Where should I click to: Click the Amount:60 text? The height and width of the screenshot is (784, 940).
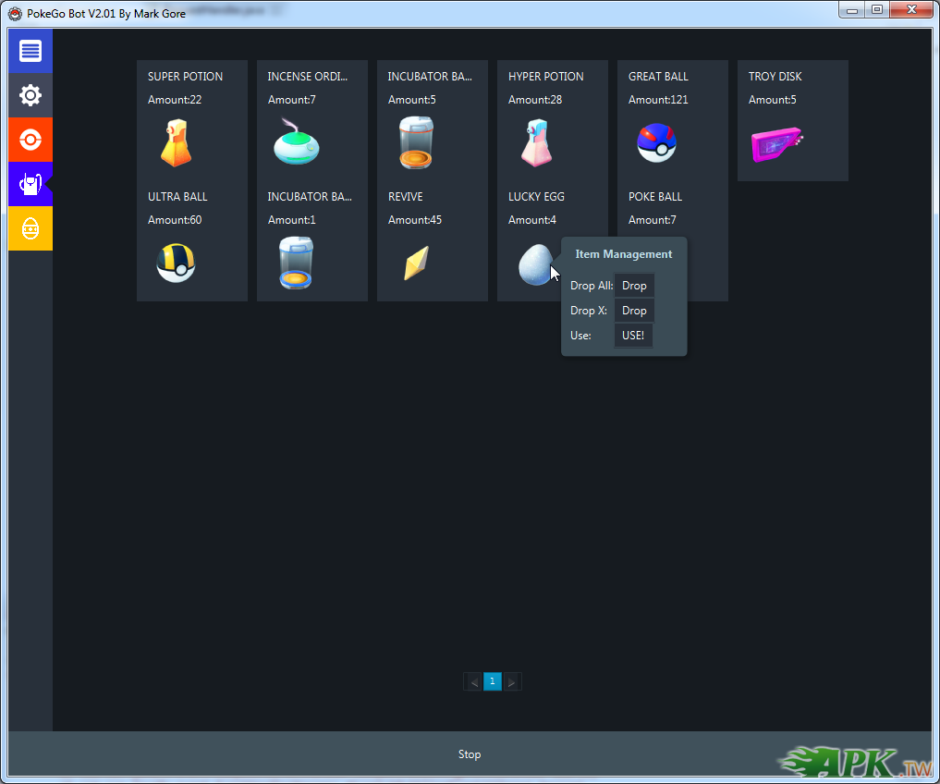[x=175, y=220]
